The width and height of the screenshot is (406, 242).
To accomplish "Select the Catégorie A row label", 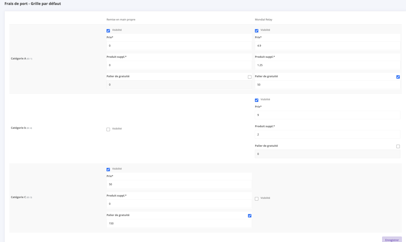I will click(21, 58).
